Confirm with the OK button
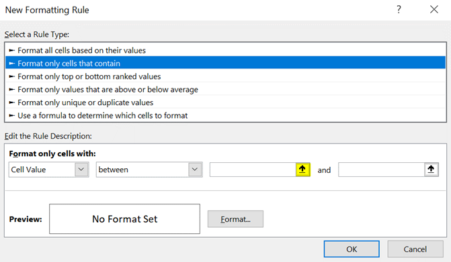Screen dimensions: 451x262 coord(352,249)
